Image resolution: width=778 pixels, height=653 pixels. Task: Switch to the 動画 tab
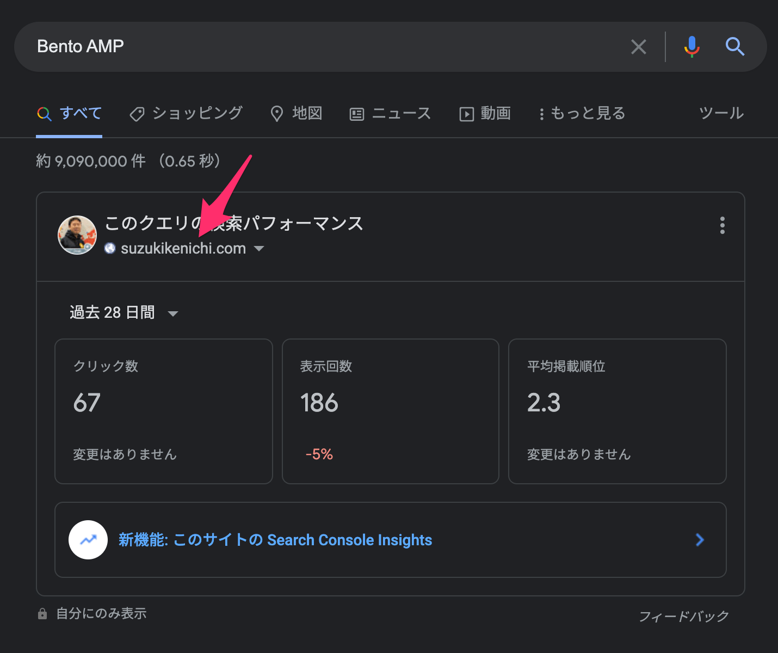click(x=485, y=113)
